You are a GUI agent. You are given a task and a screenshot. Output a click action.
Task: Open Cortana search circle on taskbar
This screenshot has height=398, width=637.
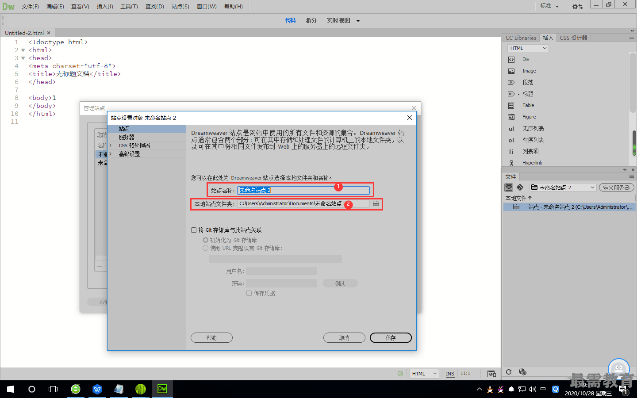click(x=32, y=389)
